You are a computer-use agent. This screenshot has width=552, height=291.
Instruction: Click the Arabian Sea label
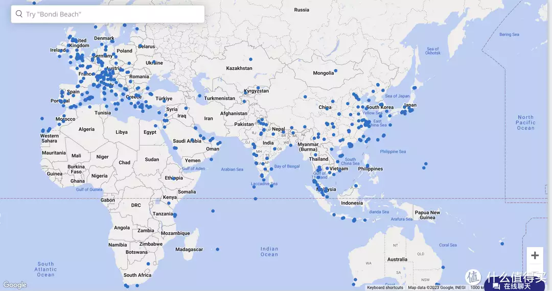232,169
